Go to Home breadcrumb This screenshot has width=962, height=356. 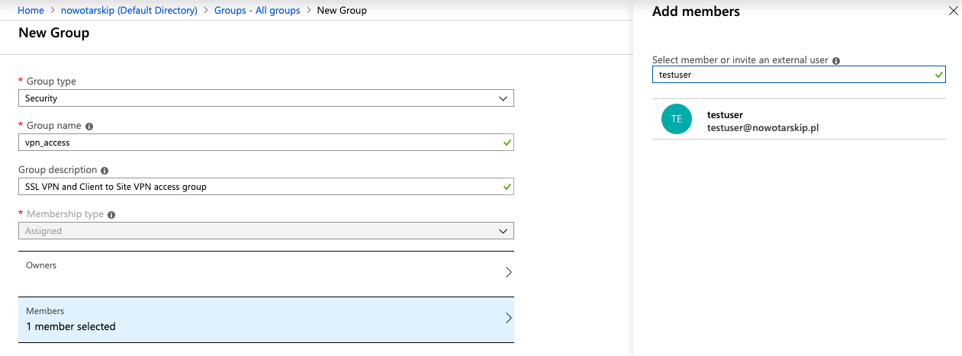[31, 11]
